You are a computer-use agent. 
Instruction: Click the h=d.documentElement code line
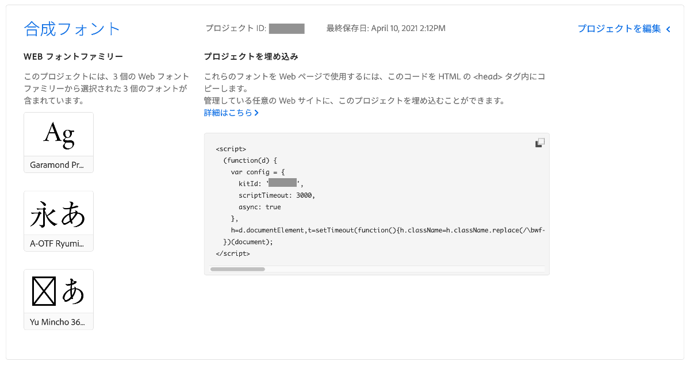point(388,230)
